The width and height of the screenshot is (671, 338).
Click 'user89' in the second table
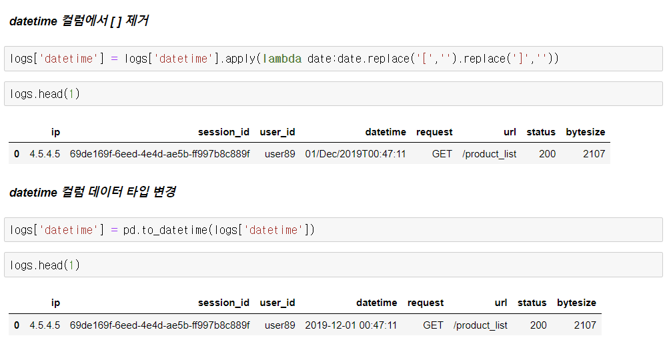[280, 325]
